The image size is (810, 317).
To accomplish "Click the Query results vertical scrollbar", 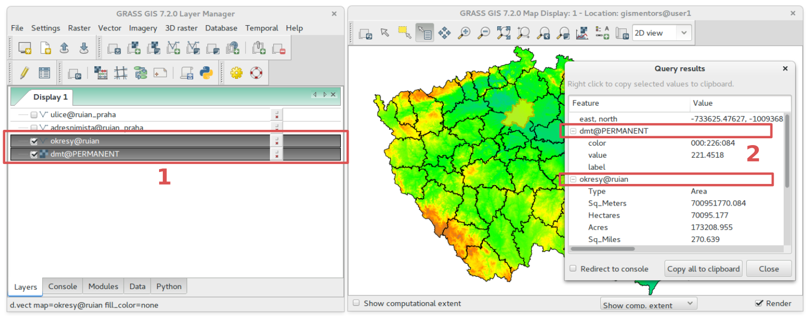I will coord(787,152).
